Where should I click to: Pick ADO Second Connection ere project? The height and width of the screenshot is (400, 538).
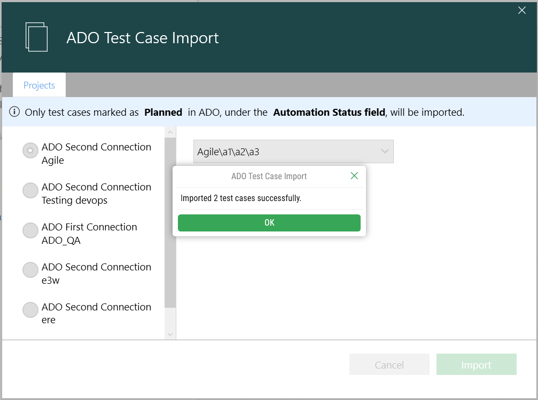click(30, 310)
